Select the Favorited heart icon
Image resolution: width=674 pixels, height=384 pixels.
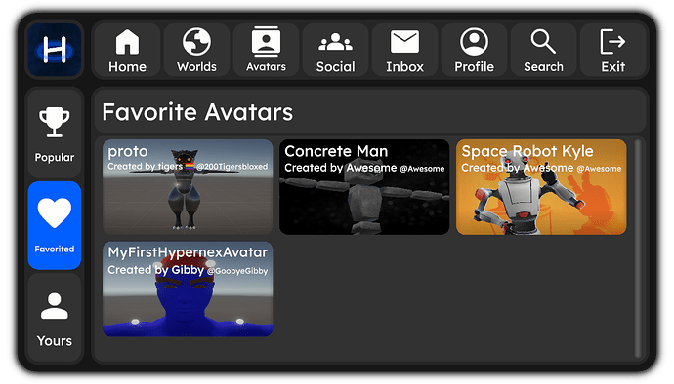(55, 213)
